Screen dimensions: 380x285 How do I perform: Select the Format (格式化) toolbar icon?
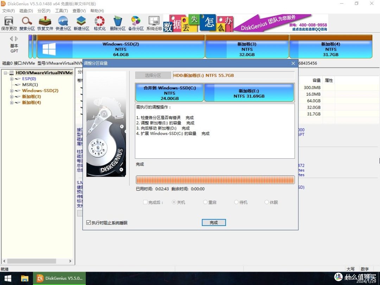[100, 24]
